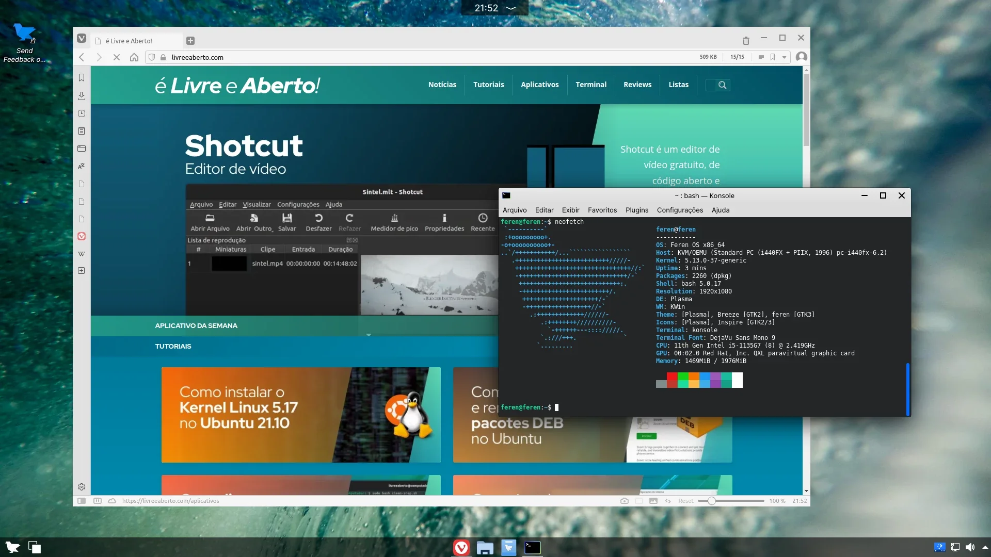The height and width of the screenshot is (557, 991).
Task: Open the Window side panel
Action: (82, 149)
